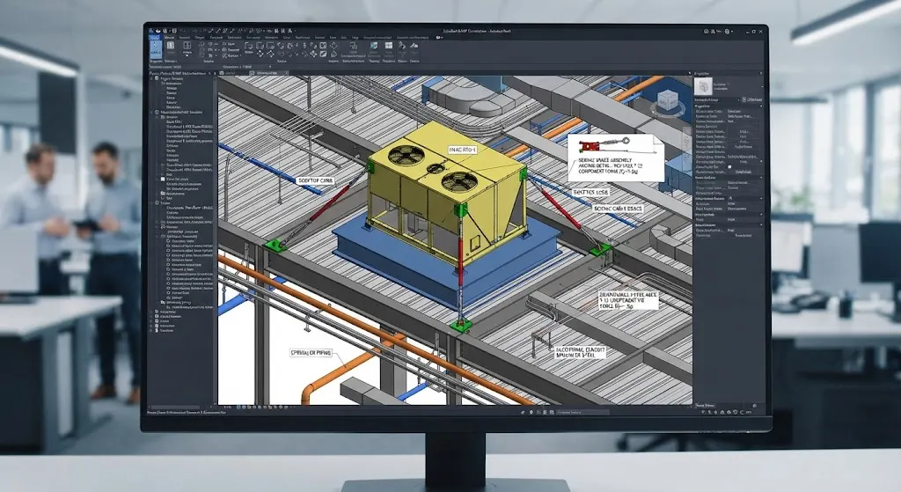Toggle the checked box in project browser tree
Screen dimensions: 901x492
tap(163, 180)
